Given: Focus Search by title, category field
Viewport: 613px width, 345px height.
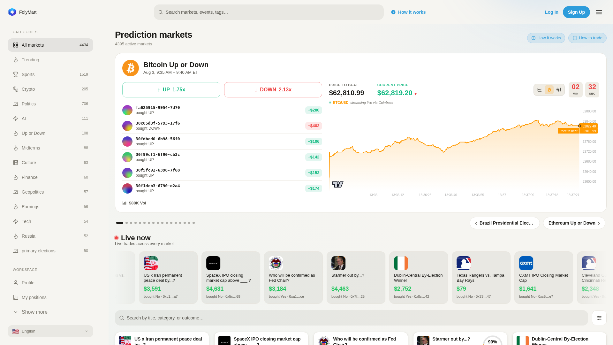Looking at the screenshot, I should click(x=352, y=318).
